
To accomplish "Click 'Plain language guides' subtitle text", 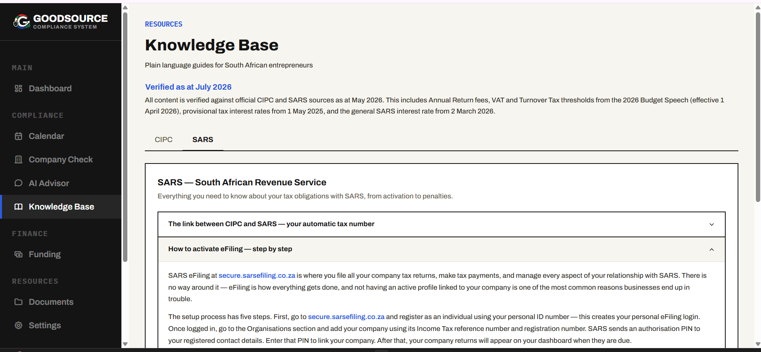I will click(229, 65).
